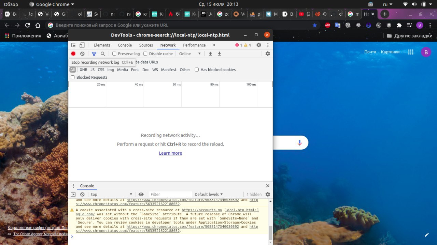This screenshot has height=245, width=437.
Task: Switch to DevTools Console tab
Action: click(125, 45)
